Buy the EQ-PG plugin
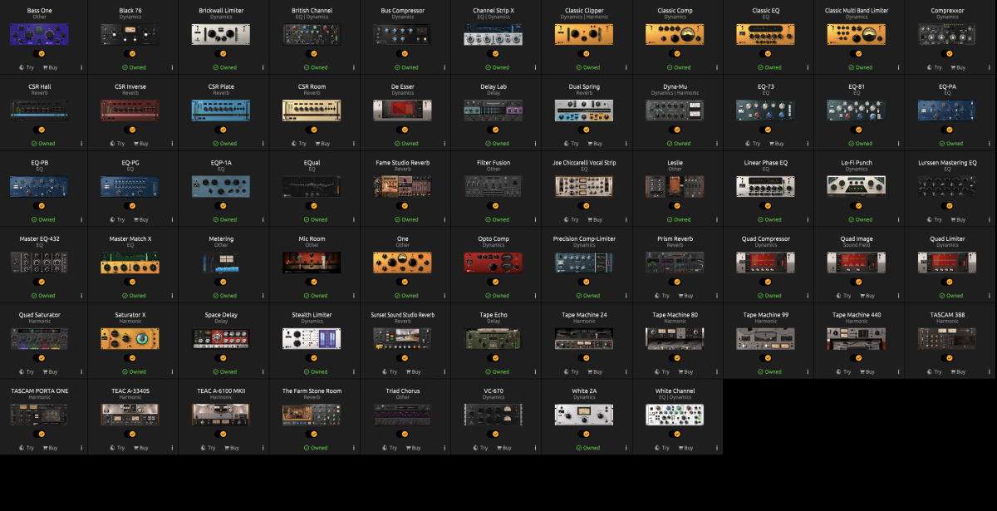997x511 pixels. click(x=141, y=219)
